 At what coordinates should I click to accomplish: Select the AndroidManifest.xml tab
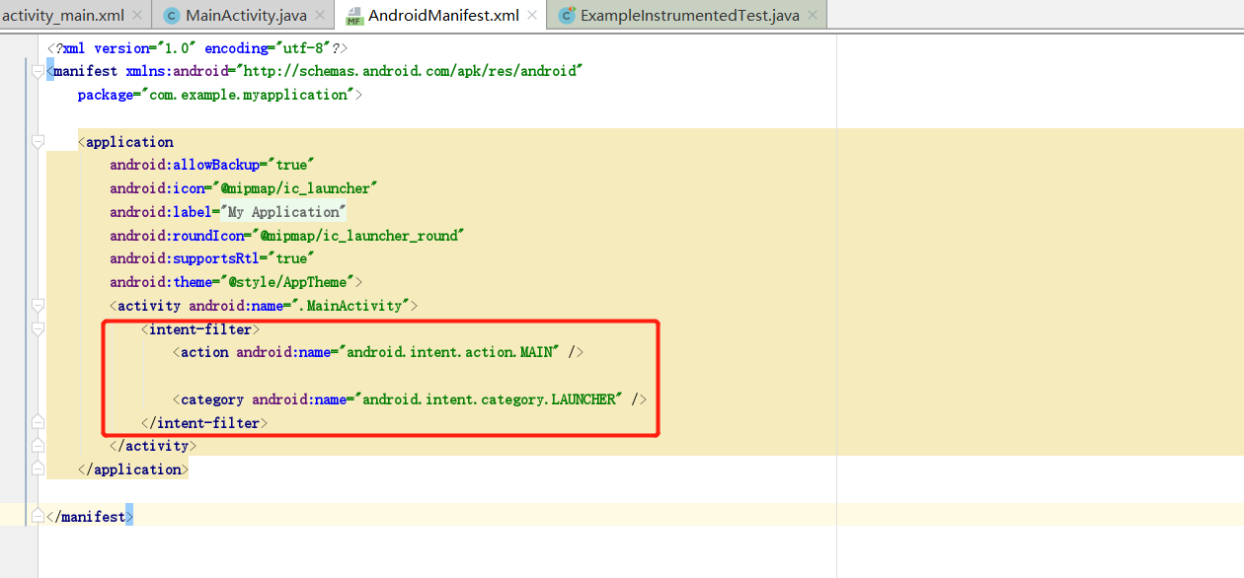443,15
